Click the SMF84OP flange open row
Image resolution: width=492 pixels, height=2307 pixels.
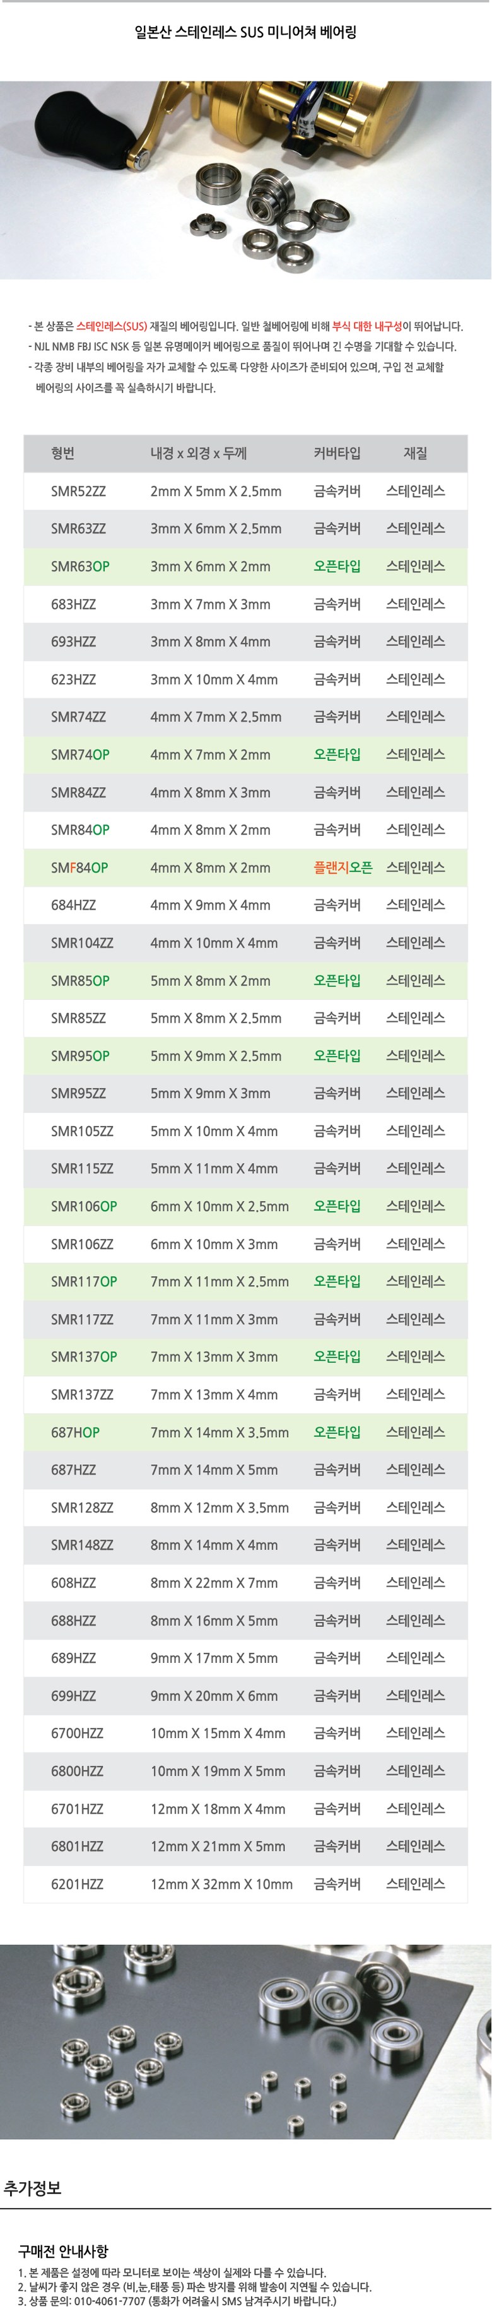245,868
